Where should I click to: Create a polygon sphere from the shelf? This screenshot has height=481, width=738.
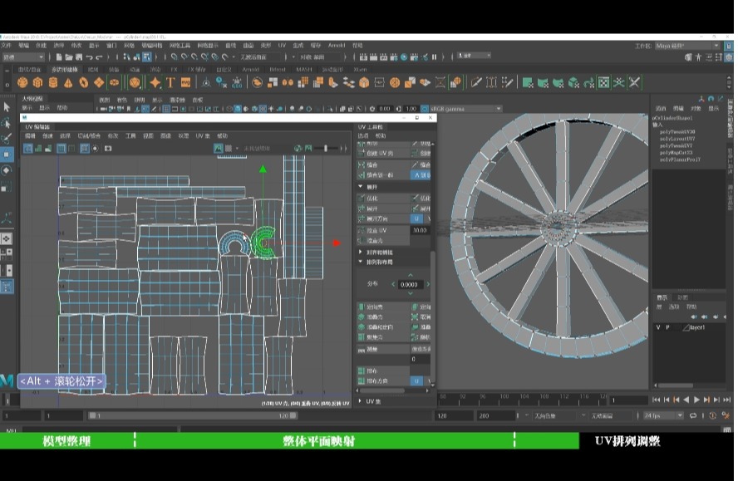point(22,82)
